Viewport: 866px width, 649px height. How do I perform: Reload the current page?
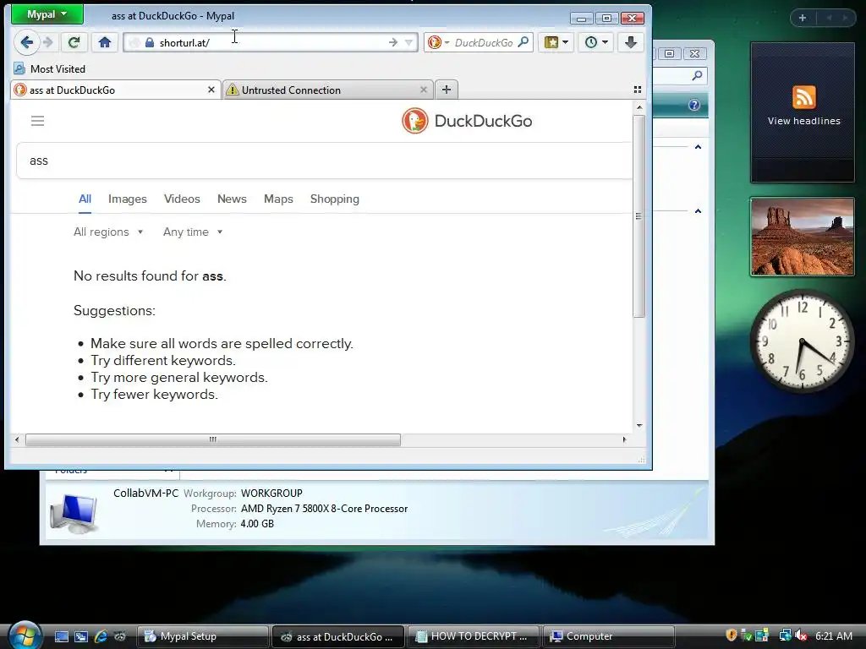pyautogui.click(x=74, y=42)
